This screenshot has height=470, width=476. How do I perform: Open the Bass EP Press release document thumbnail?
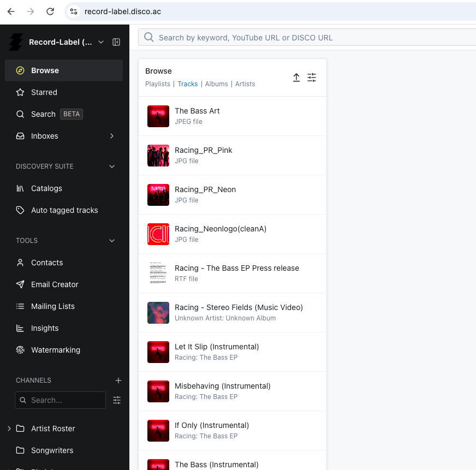158,273
